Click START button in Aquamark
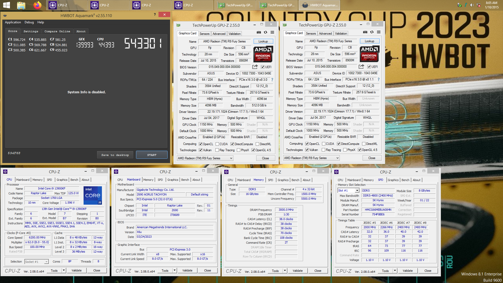Image resolution: width=503 pixels, height=283 pixels. (152, 155)
